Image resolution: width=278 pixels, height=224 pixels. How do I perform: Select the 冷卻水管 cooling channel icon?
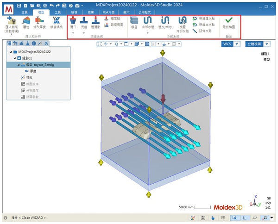pos(149,21)
